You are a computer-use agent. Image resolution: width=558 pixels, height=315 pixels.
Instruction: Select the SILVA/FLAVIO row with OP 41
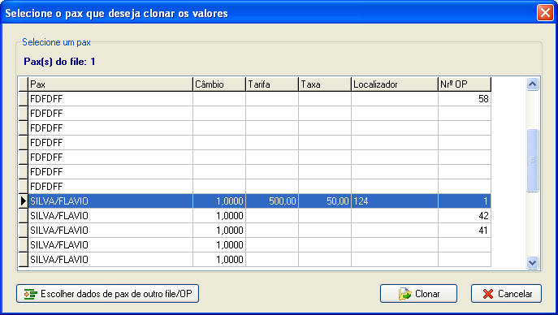[x=255, y=231]
